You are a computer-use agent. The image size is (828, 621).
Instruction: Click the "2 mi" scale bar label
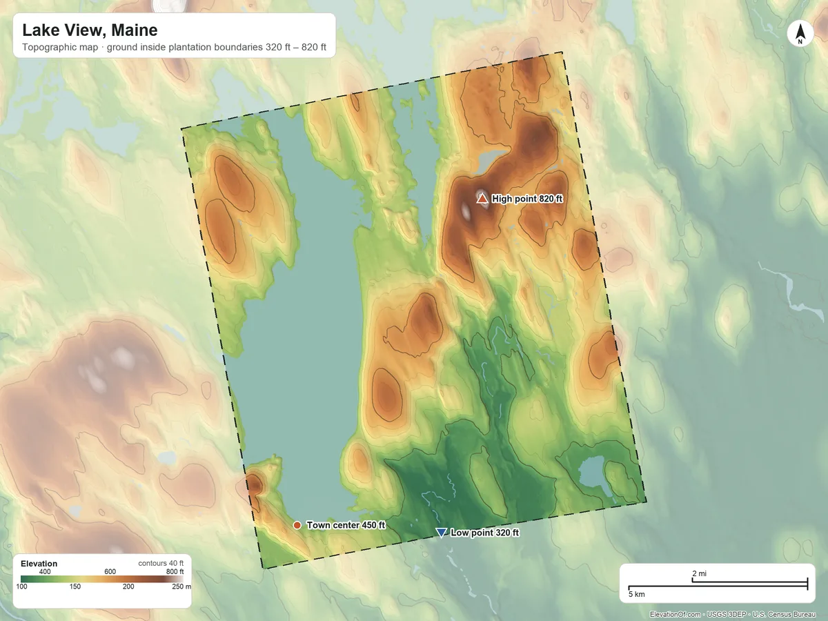coord(699,574)
